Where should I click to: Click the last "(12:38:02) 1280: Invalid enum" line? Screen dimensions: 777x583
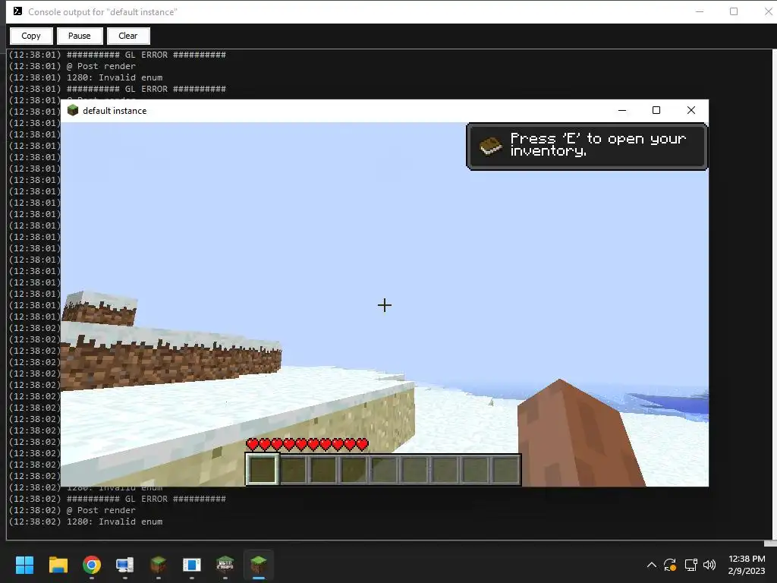tap(86, 522)
